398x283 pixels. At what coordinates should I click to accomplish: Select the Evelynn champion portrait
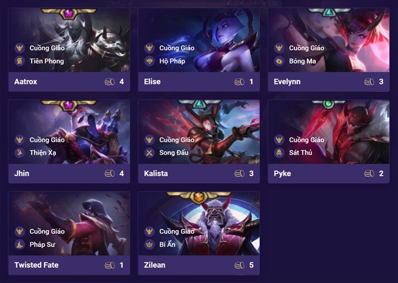coord(328,40)
